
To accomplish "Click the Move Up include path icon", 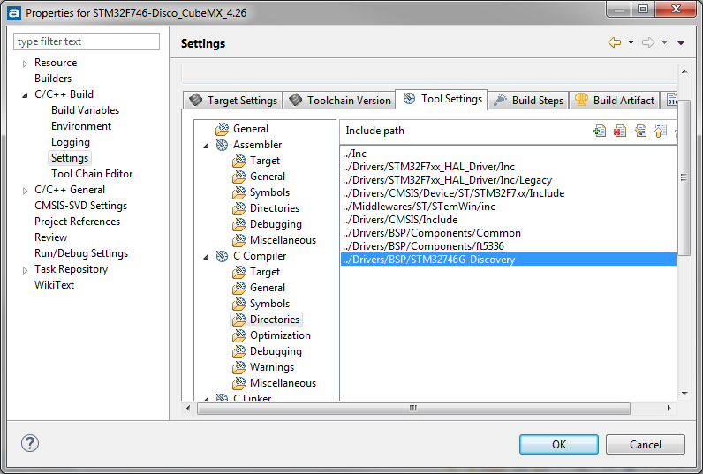I will click(660, 131).
